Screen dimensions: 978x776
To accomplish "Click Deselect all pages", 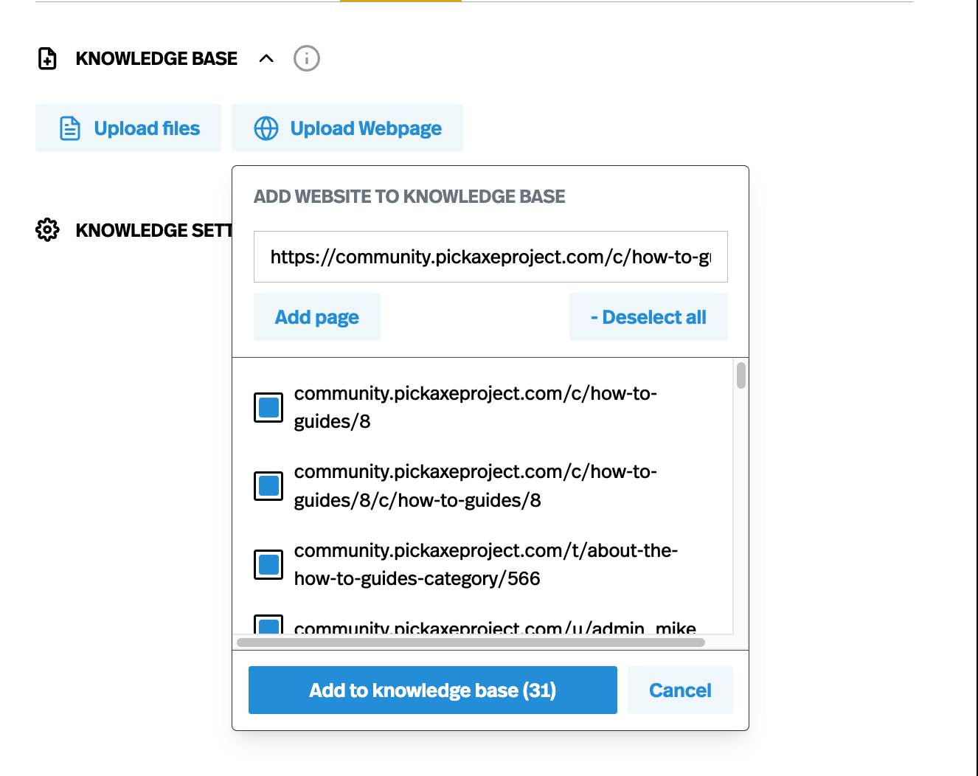I will pos(648,317).
